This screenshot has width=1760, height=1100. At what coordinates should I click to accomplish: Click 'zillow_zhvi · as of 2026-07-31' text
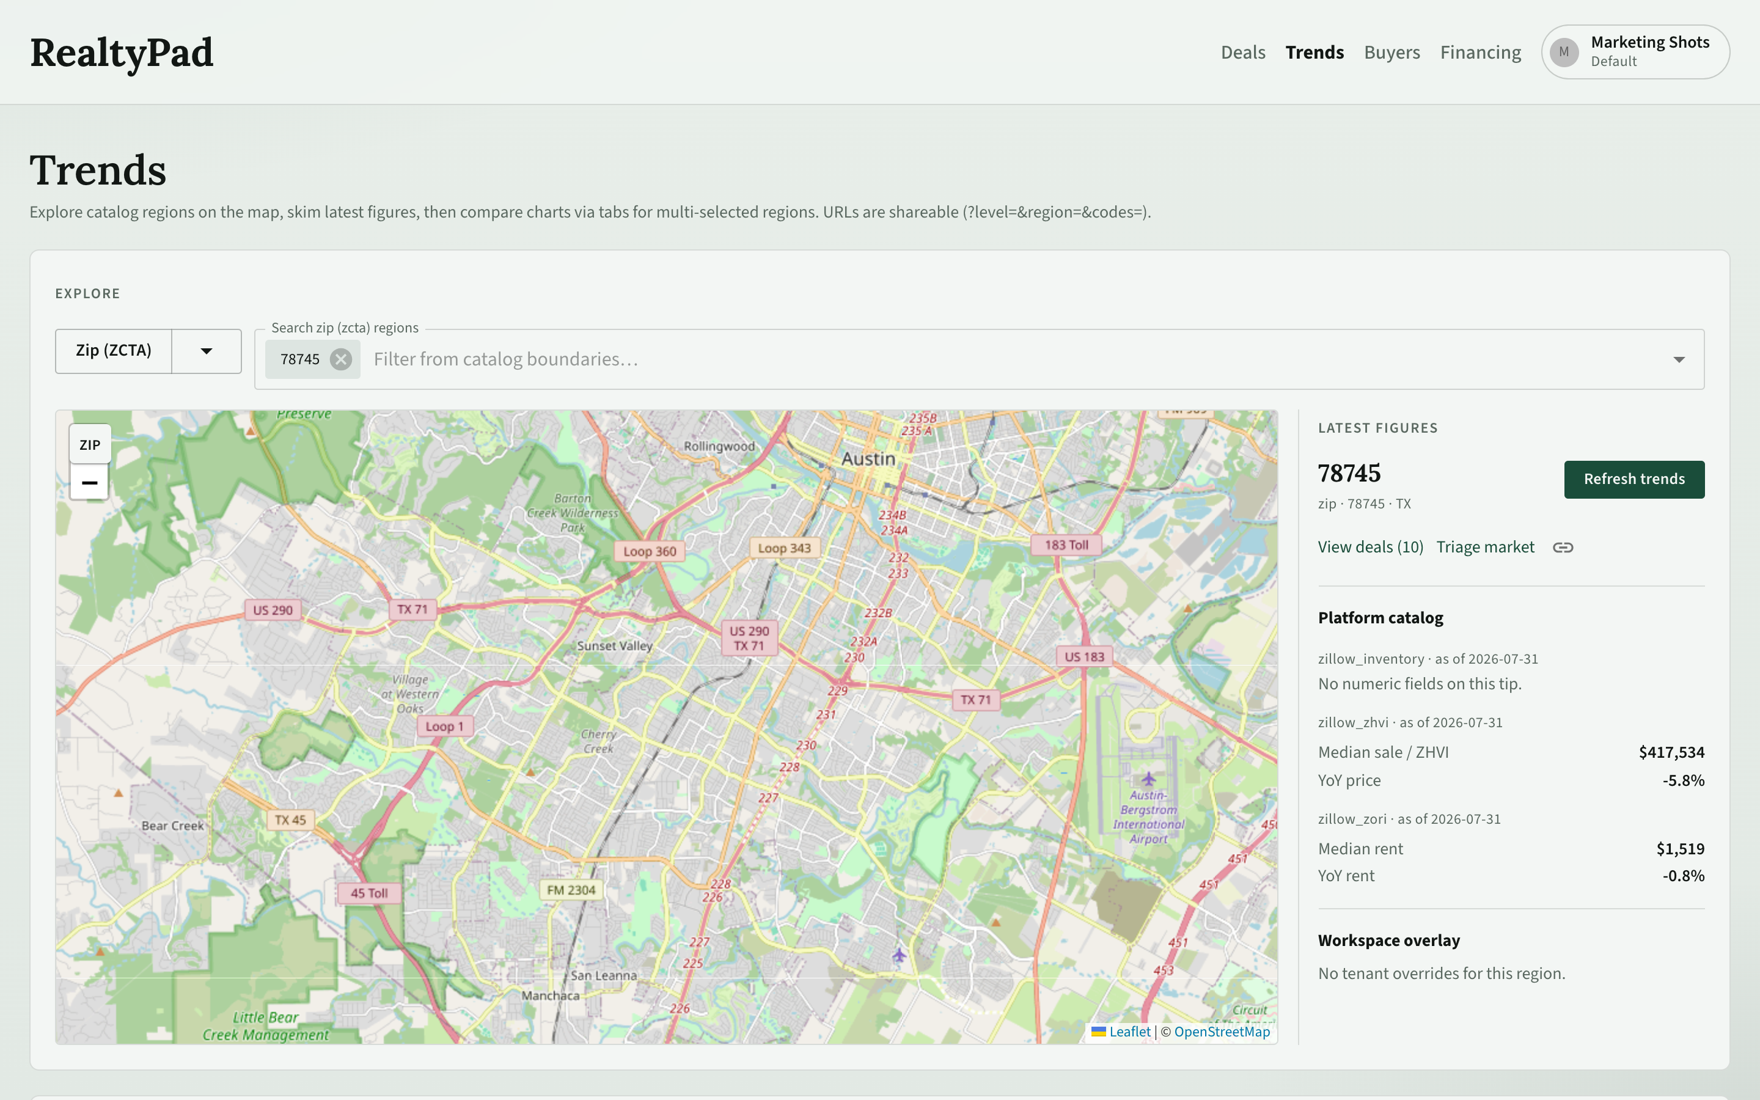[1409, 722]
